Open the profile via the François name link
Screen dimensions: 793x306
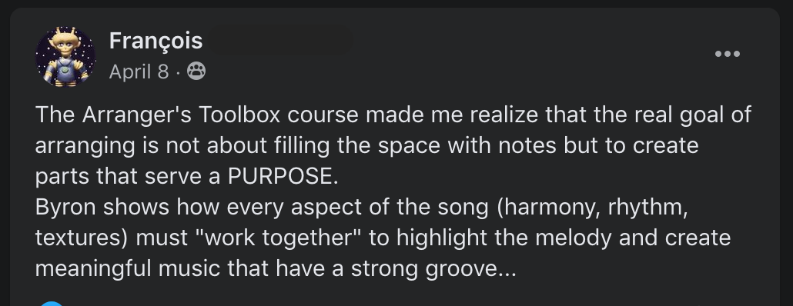click(156, 41)
